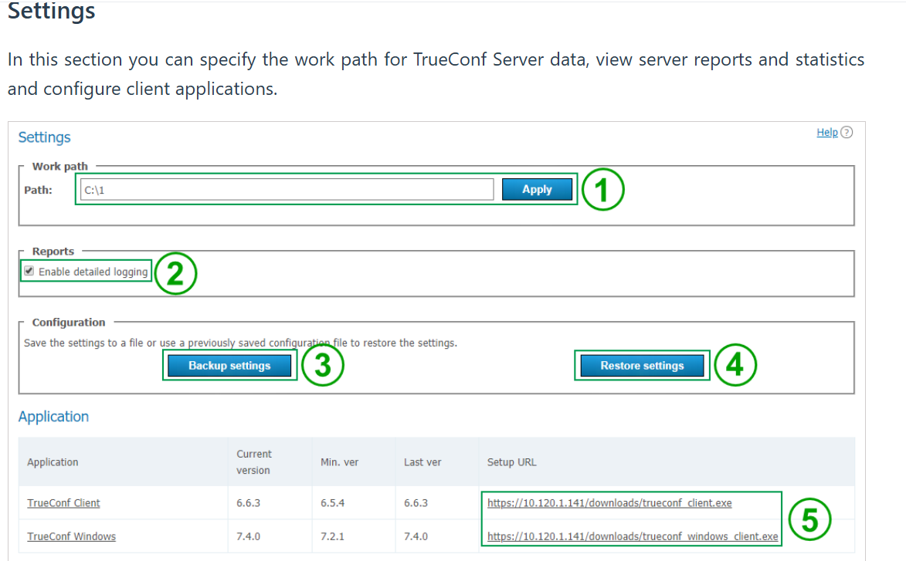Image resolution: width=906 pixels, height=561 pixels.
Task: Open the TrueConf Client application link
Action: tap(63, 503)
